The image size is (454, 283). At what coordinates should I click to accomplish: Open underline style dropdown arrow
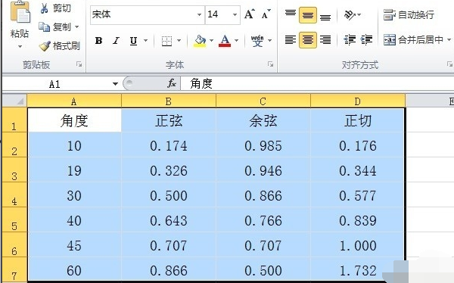pos(145,41)
